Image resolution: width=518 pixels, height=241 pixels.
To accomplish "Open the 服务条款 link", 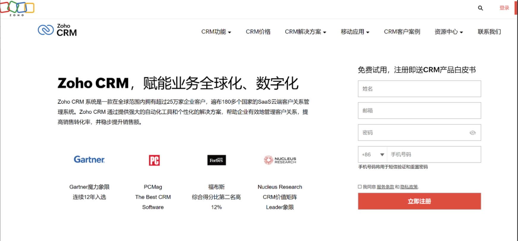I will pos(385,187).
